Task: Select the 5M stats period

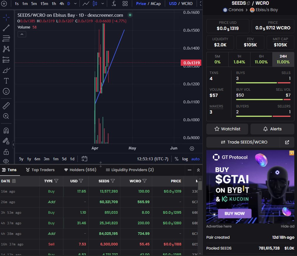Action: click(x=218, y=59)
